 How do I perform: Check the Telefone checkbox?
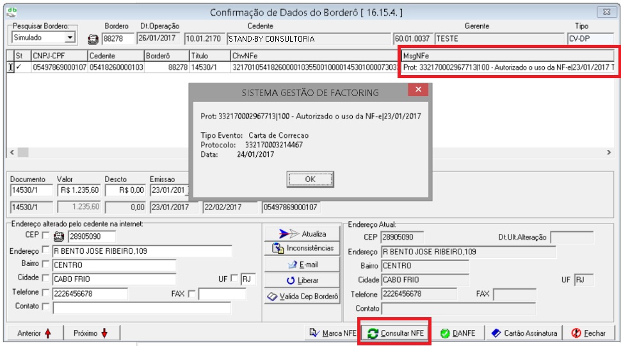point(45,293)
